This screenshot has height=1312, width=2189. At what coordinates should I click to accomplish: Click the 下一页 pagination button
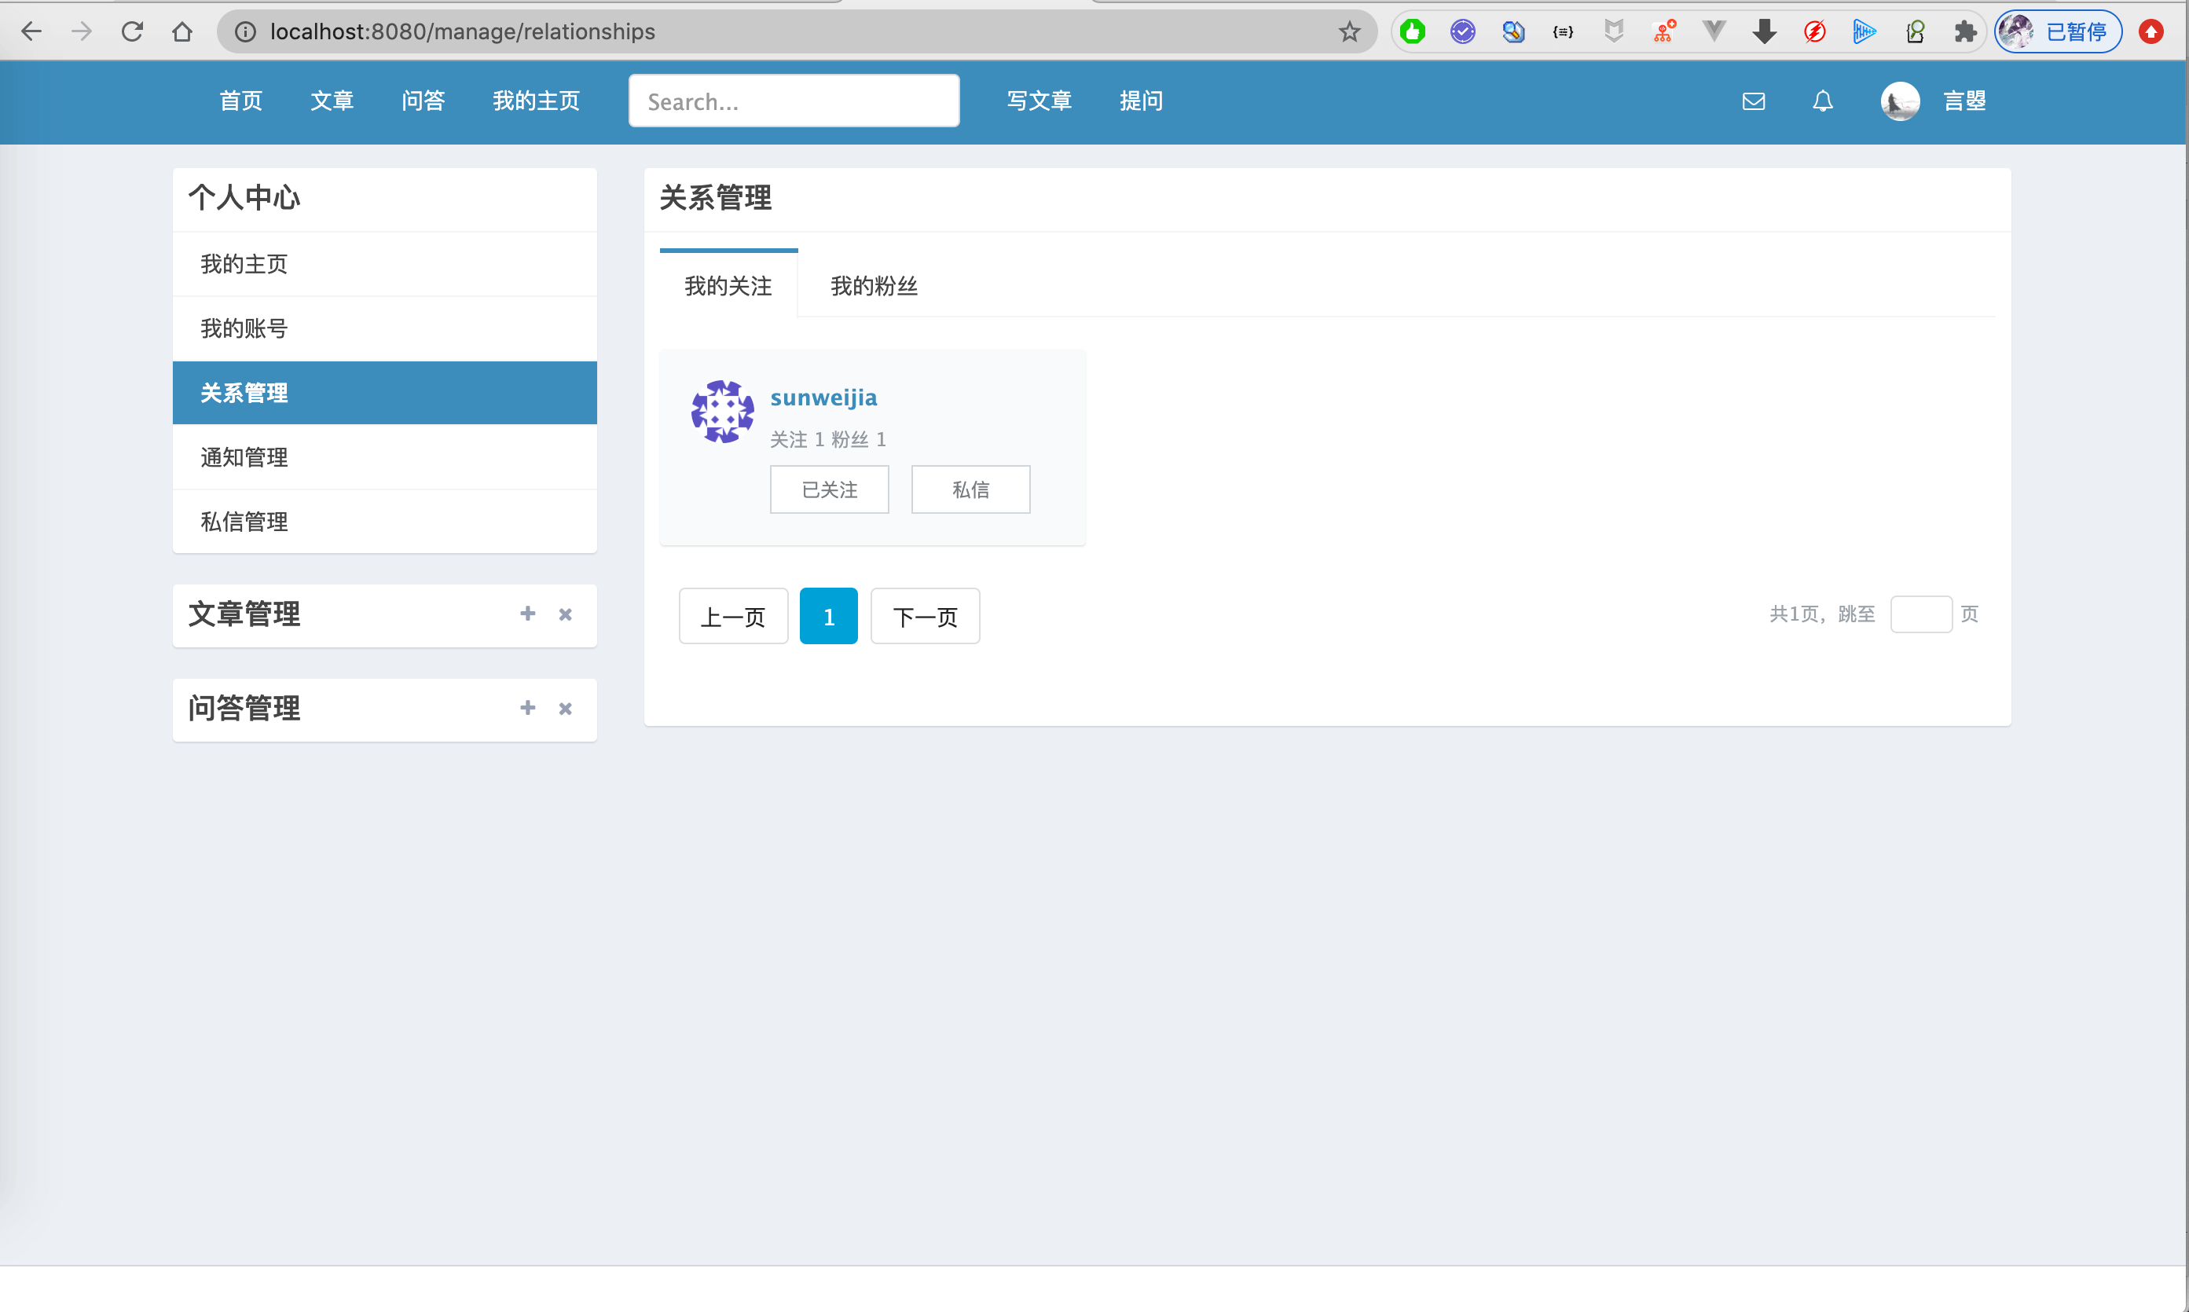coord(925,617)
